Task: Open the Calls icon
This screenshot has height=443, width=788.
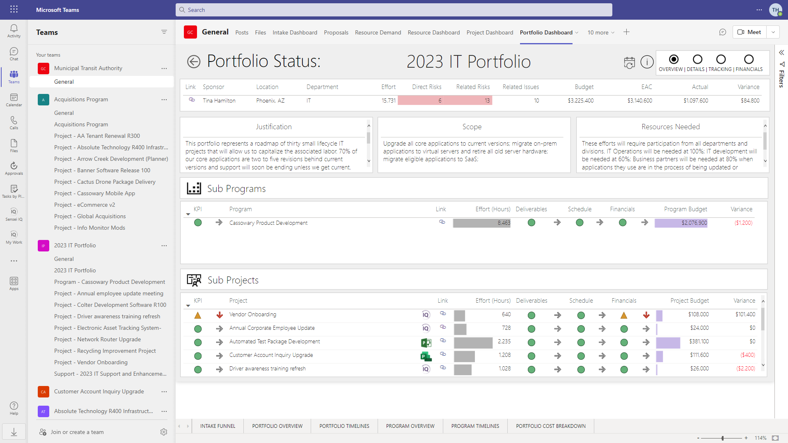Action: (14, 123)
